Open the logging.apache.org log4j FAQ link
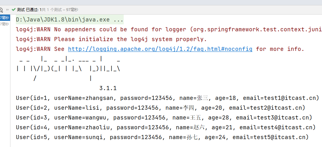The width and height of the screenshot is (322, 147). point(160,49)
